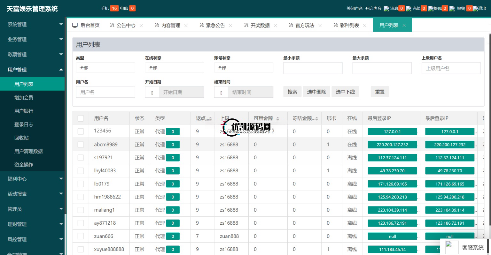Open the 客服系统 chat widget icon
491x255 pixels.
[x=452, y=247]
